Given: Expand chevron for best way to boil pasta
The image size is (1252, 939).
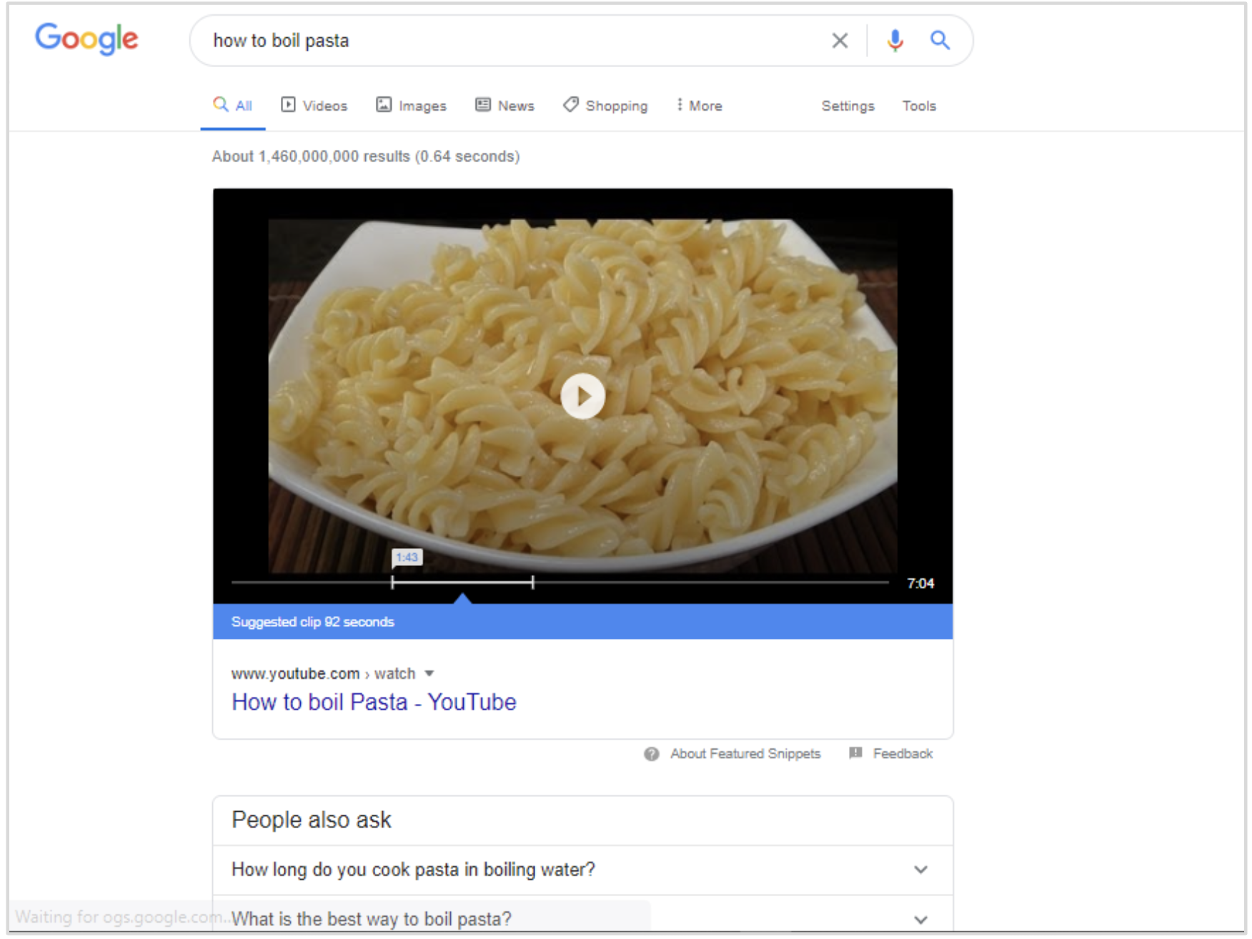Looking at the screenshot, I should (x=920, y=920).
